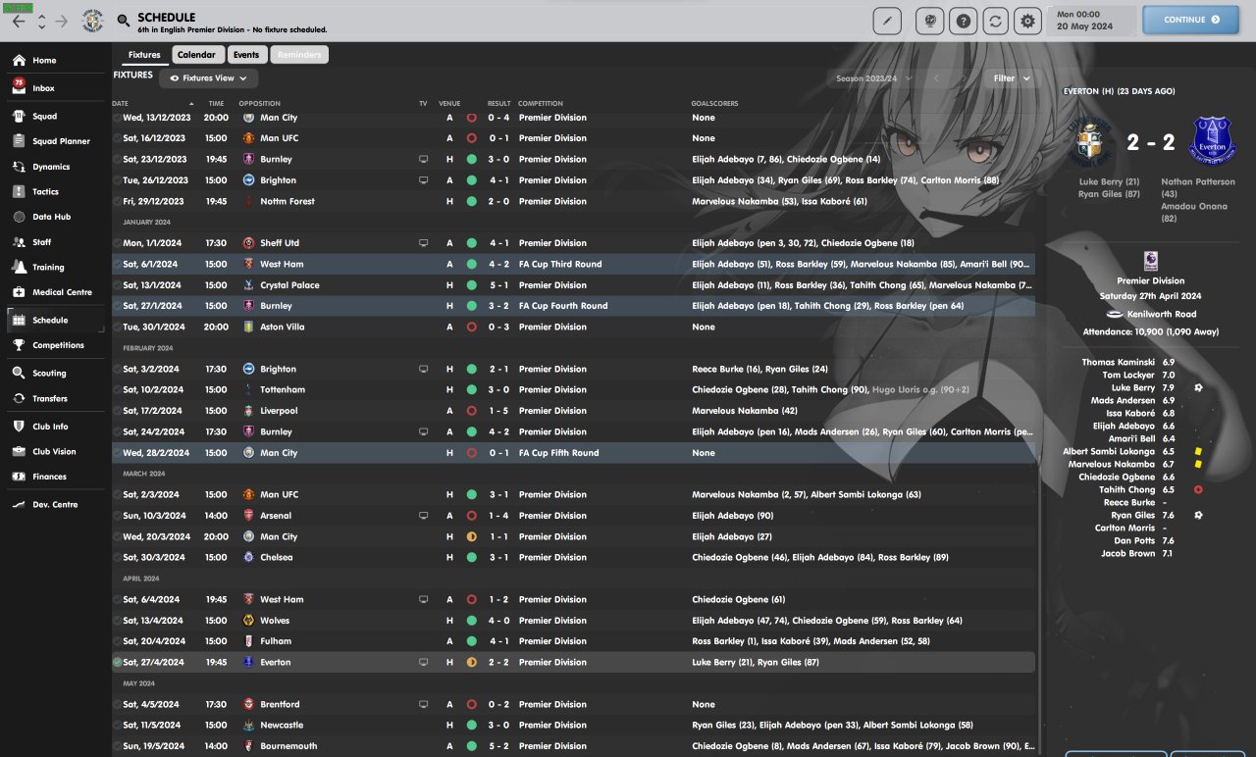Viewport: 1256px width, 757px height.
Task: Switch to the Fixtures tab
Action: (x=144, y=55)
